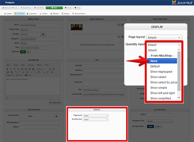Clear the Unlimited quantity with X button
This screenshot has width=194, height=142.
click(x=43, y=34)
